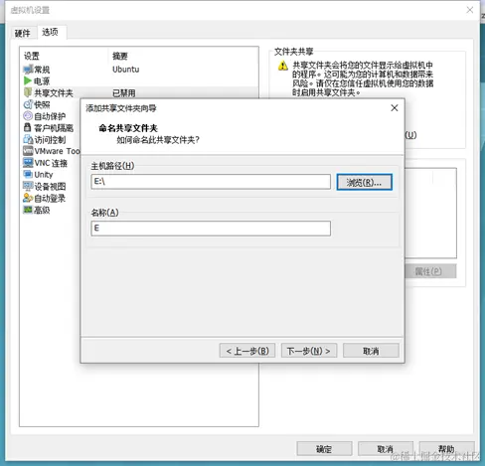The height and width of the screenshot is (466, 485).
Task: Go back with the 上一步(B) button
Action: (x=247, y=351)
